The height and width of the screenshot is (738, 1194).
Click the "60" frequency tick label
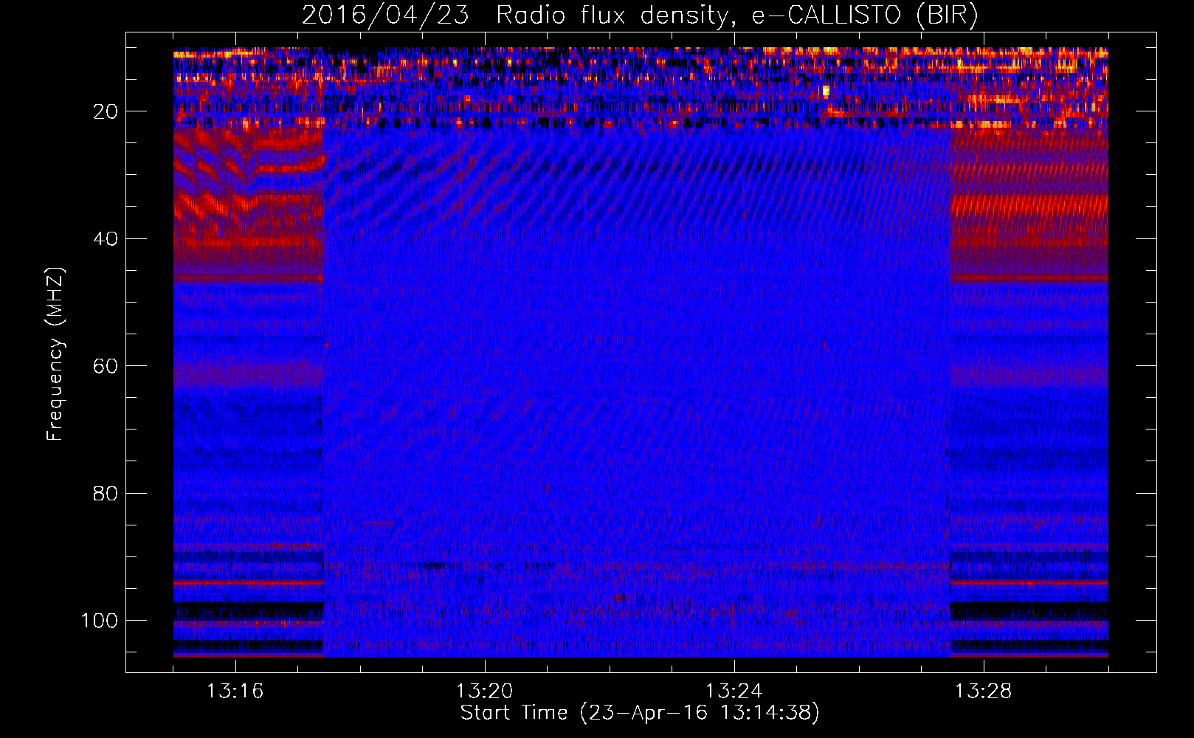click(x=106, y=366)
